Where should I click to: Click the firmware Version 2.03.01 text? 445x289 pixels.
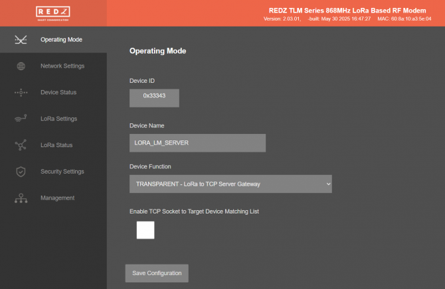pyautogui.click(x=282, y=19)
